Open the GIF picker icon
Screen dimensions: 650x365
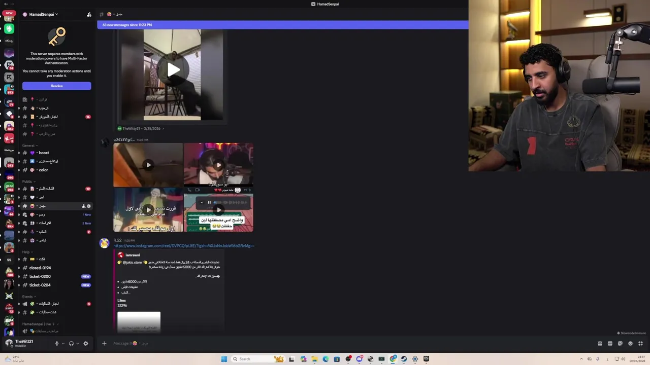click(x=610, y=343)
